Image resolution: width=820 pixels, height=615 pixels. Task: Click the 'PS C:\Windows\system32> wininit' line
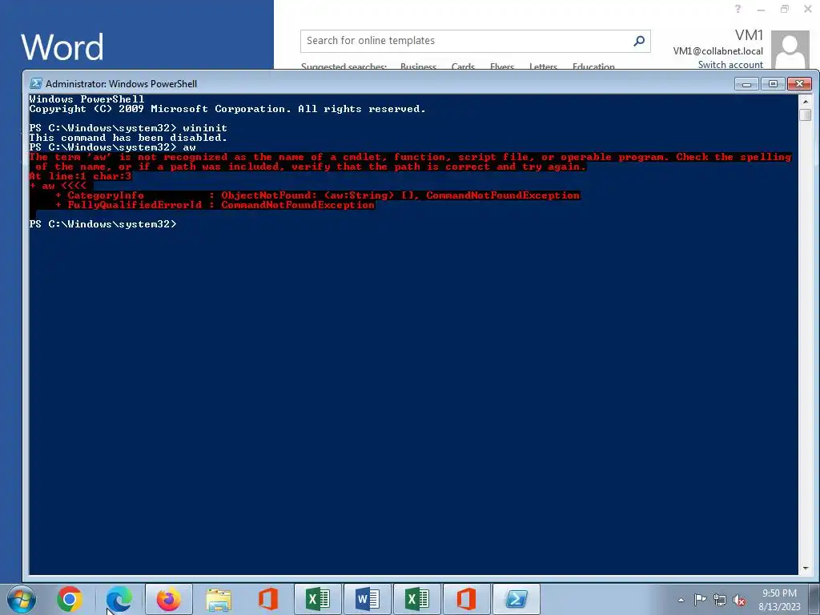pos(128,128)
